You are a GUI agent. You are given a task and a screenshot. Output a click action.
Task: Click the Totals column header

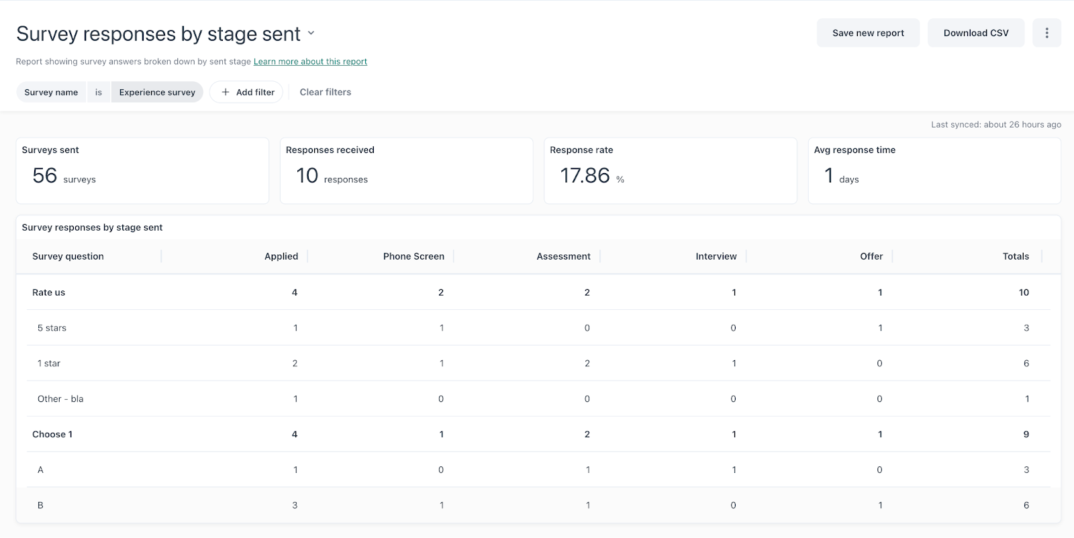click(x=1015, y=256)
